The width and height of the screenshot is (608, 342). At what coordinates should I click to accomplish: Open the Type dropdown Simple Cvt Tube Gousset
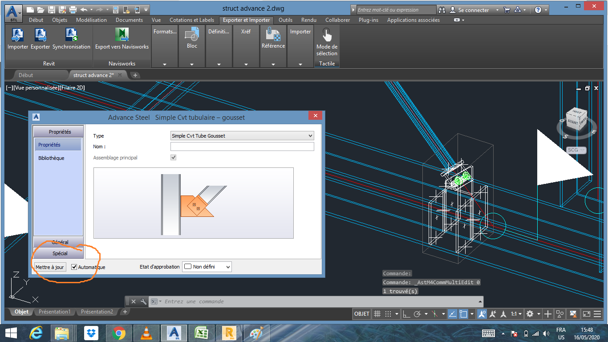point(242,136)
